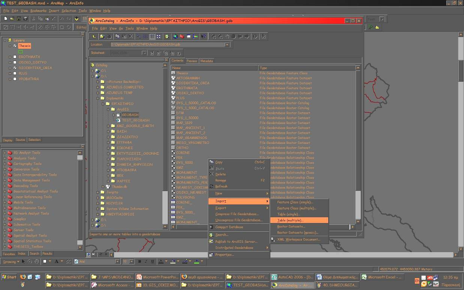This screenshot has width=464, height=290.
Task: Open Export submenu in context menu
Action: coord(239,208)
